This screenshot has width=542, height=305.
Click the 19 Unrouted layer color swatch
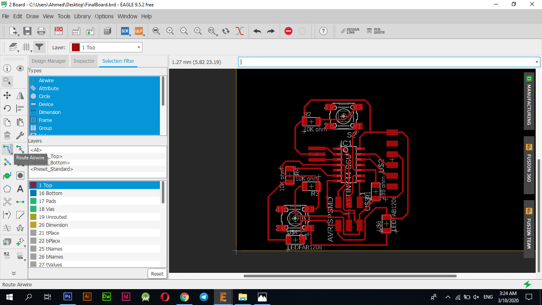click(x=33, y=217)
